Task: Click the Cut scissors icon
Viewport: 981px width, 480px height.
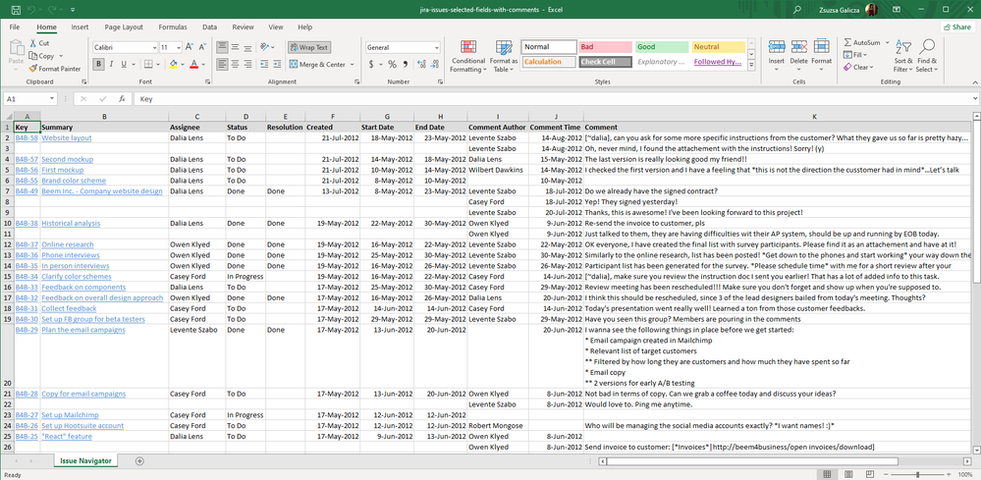Action: [33, 44]
